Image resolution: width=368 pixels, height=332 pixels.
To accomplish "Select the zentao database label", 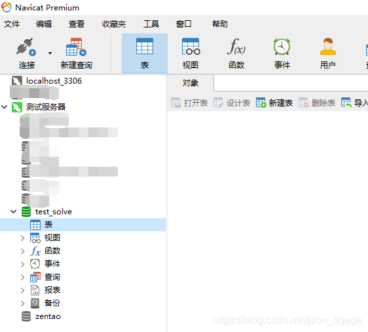I will 48,316.
